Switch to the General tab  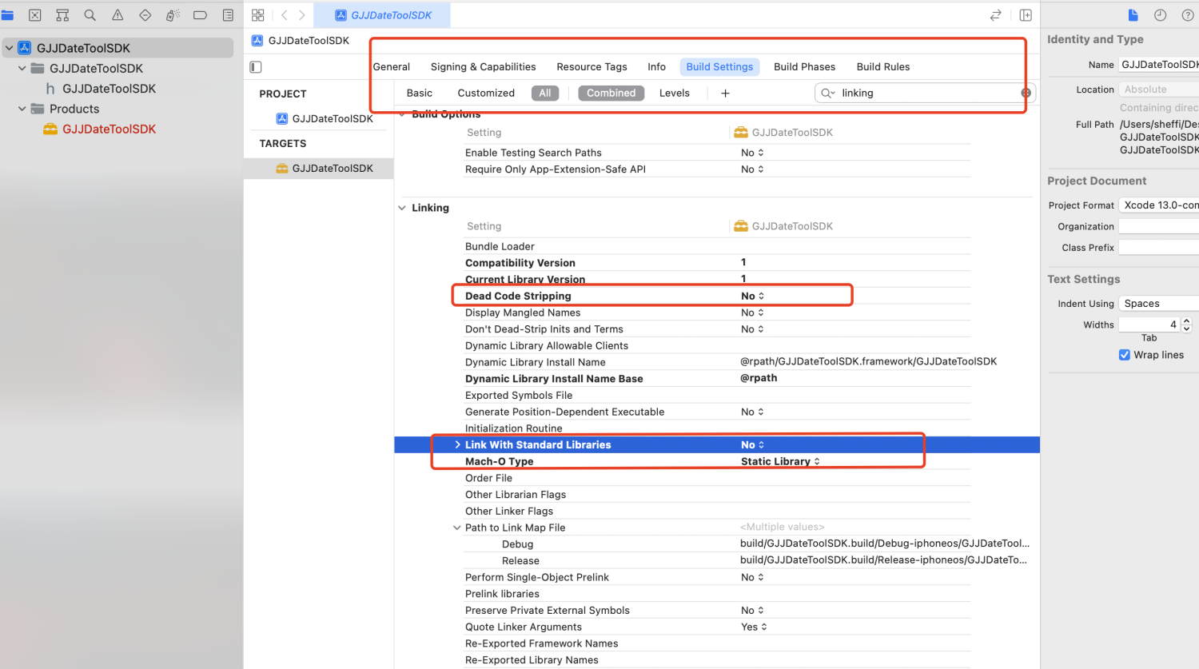pyautogui.click(x=392, y=67)
